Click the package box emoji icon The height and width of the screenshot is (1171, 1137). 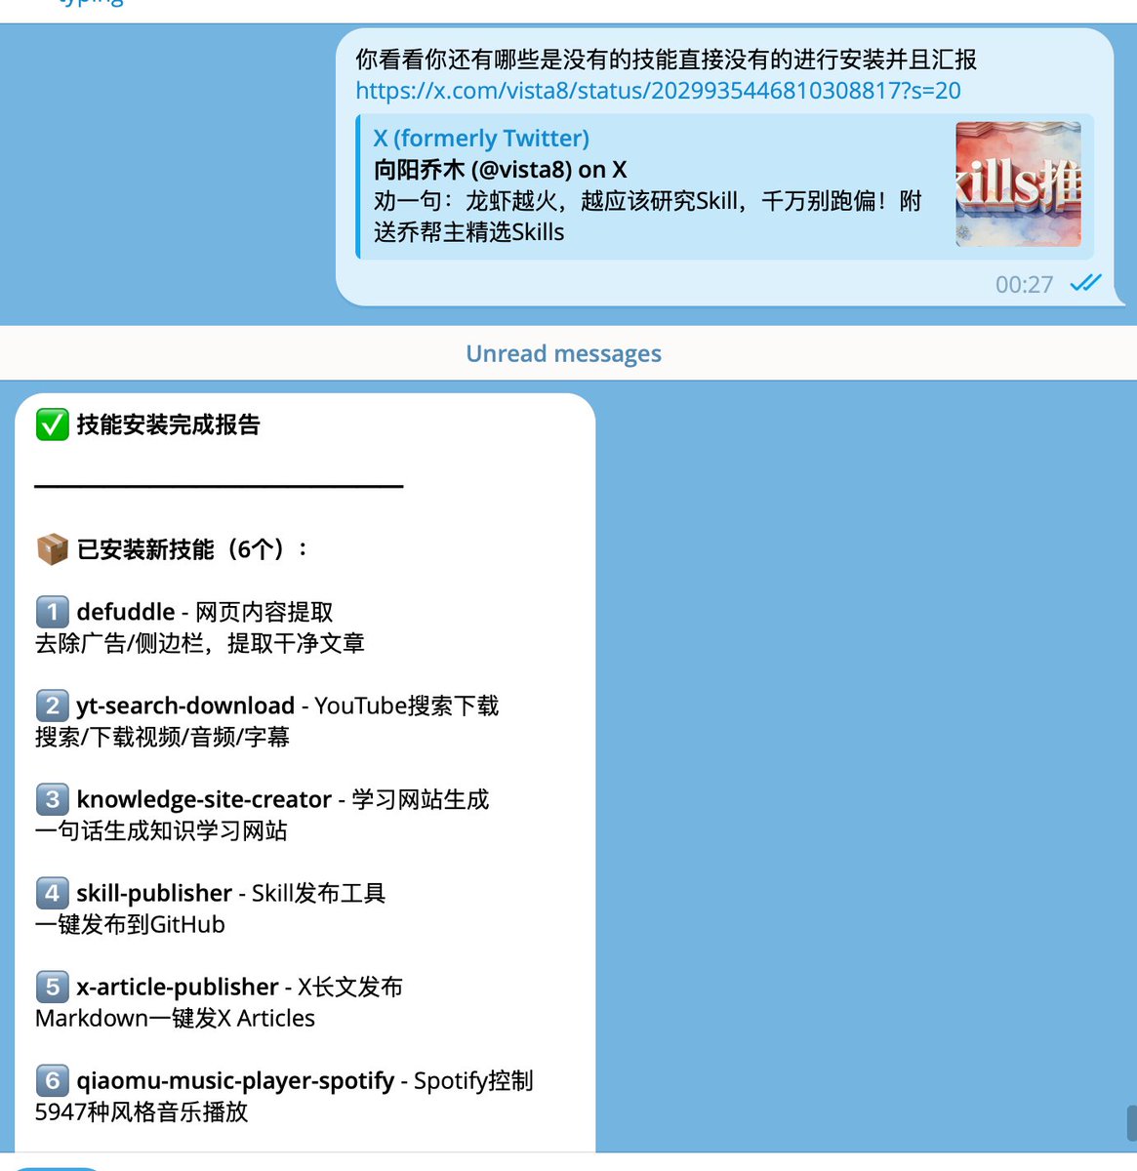pos(52,549)
